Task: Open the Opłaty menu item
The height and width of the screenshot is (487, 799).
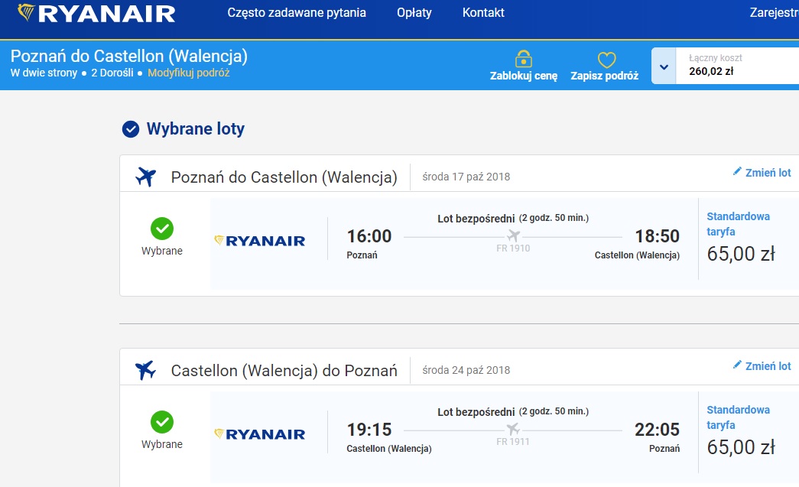Action: (414, 13)
